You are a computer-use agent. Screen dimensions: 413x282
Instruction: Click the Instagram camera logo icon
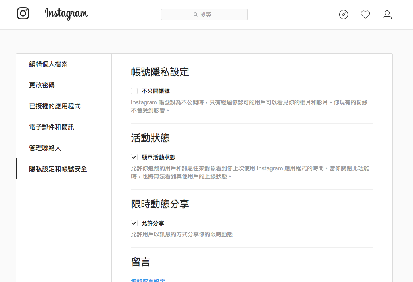coord(23,13)
